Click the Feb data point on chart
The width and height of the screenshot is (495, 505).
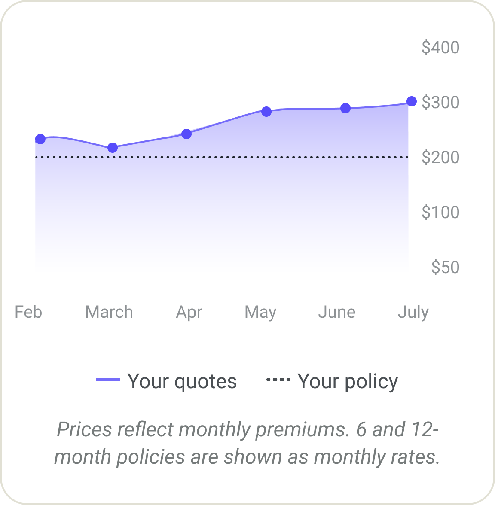40,139
